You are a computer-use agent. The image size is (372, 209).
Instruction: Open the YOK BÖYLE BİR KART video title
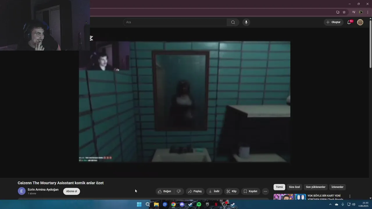[x=325, y=197]
